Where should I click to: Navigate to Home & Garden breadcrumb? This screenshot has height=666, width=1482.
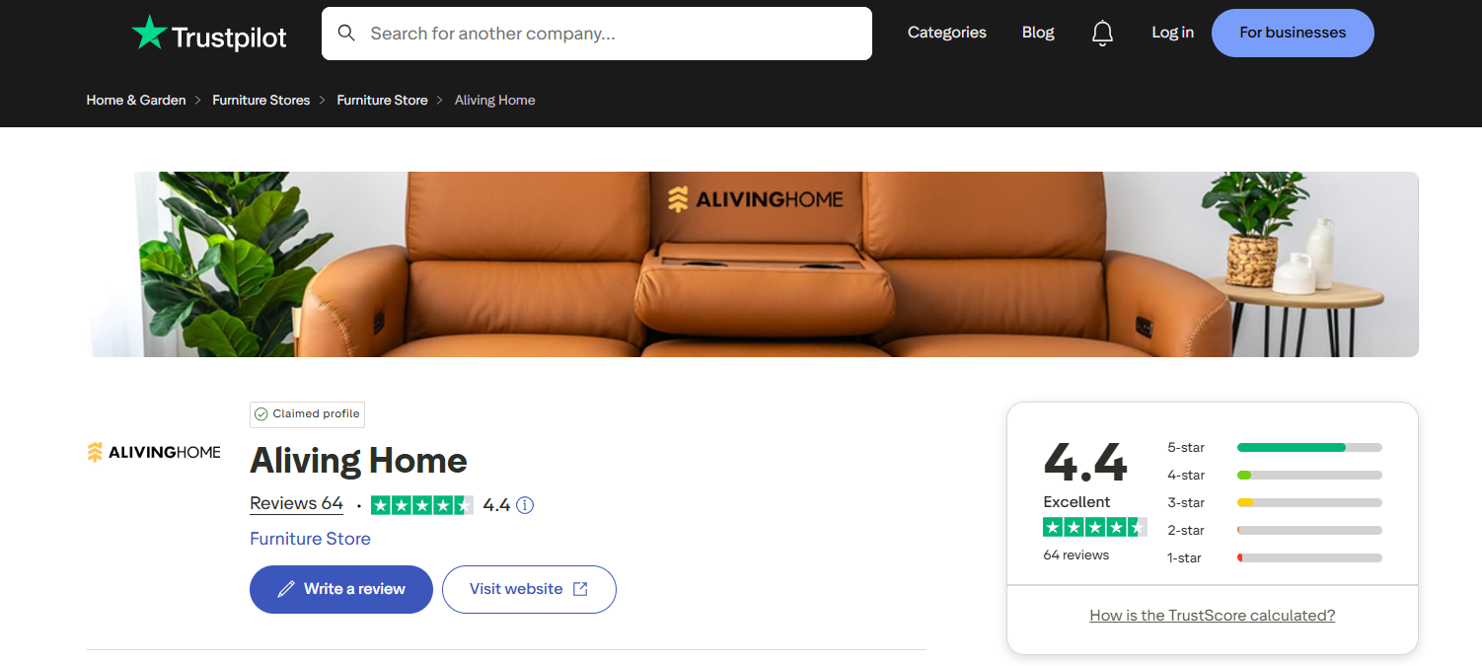coord(136,101)
